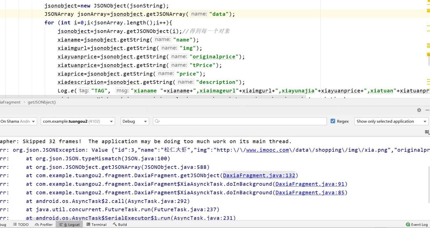Click the xiaprice=jsonobject.getString "price" line
This screenshot has width=430, height=228.
click(131, 74)
